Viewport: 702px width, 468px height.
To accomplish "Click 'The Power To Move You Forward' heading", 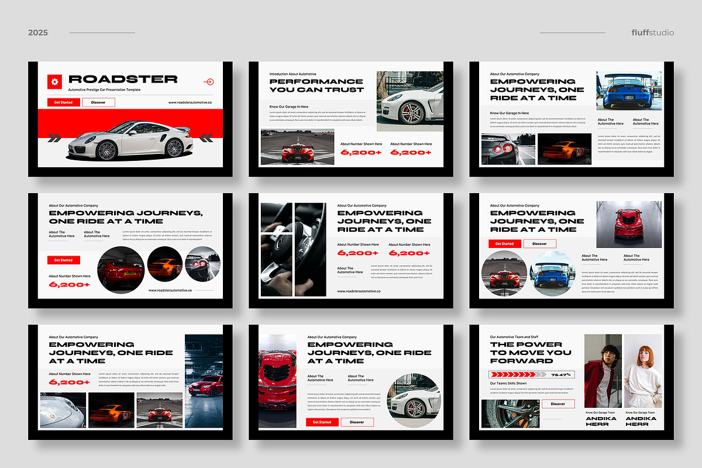I will click(531, 352).
